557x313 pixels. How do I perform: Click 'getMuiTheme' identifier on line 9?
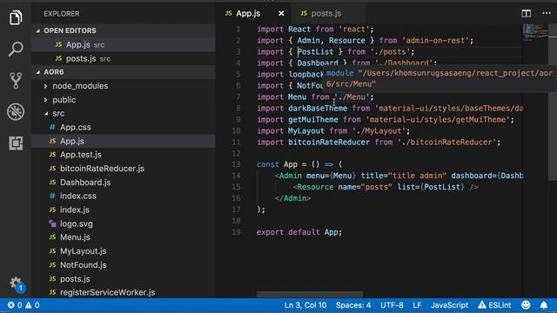click(x=313, y=120)
